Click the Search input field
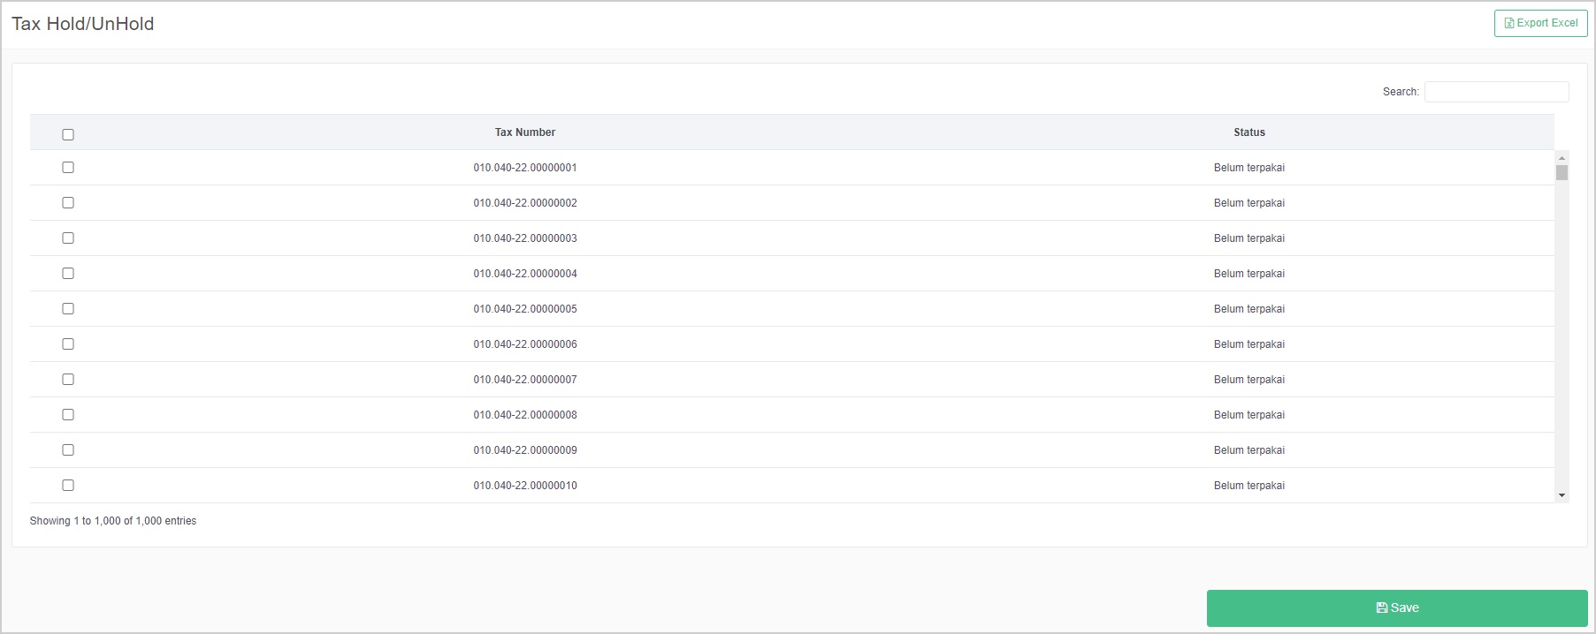The height and width of the screenshot is (634, 1596). [1496, 92]
